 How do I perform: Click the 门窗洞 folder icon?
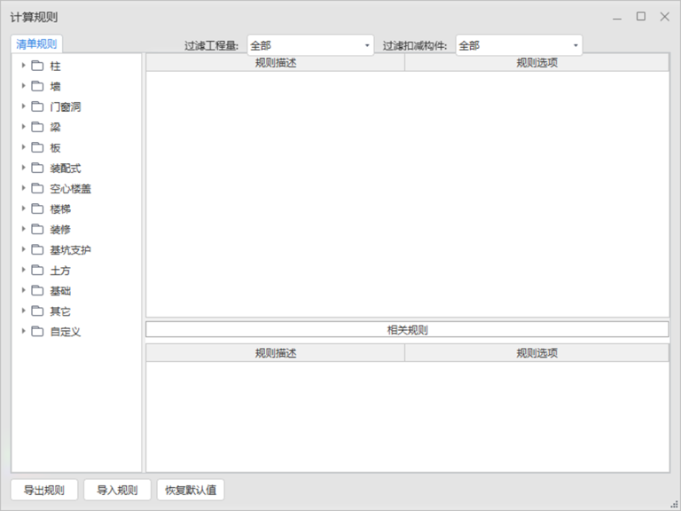(x=37, y=106)
